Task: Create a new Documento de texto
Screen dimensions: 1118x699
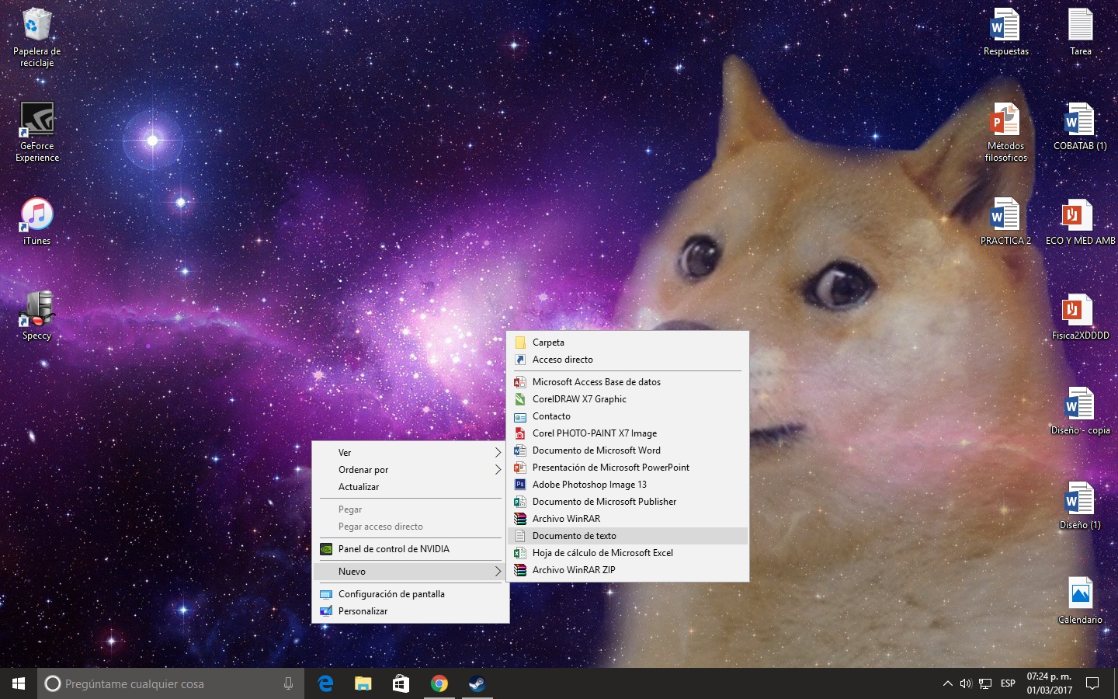Action: (x=627, y=536)
